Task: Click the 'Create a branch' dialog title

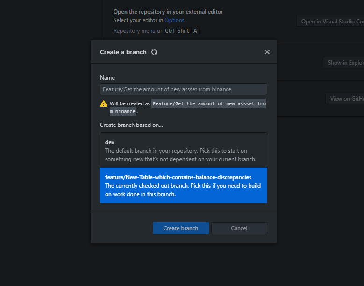Action: tap(123, 52)
